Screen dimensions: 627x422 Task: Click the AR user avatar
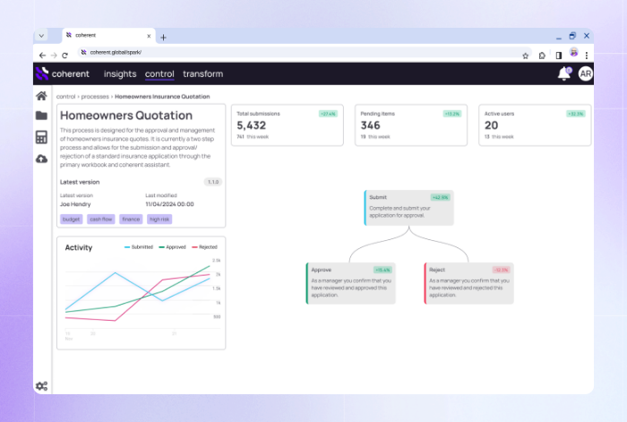click(x=585, y=74)
